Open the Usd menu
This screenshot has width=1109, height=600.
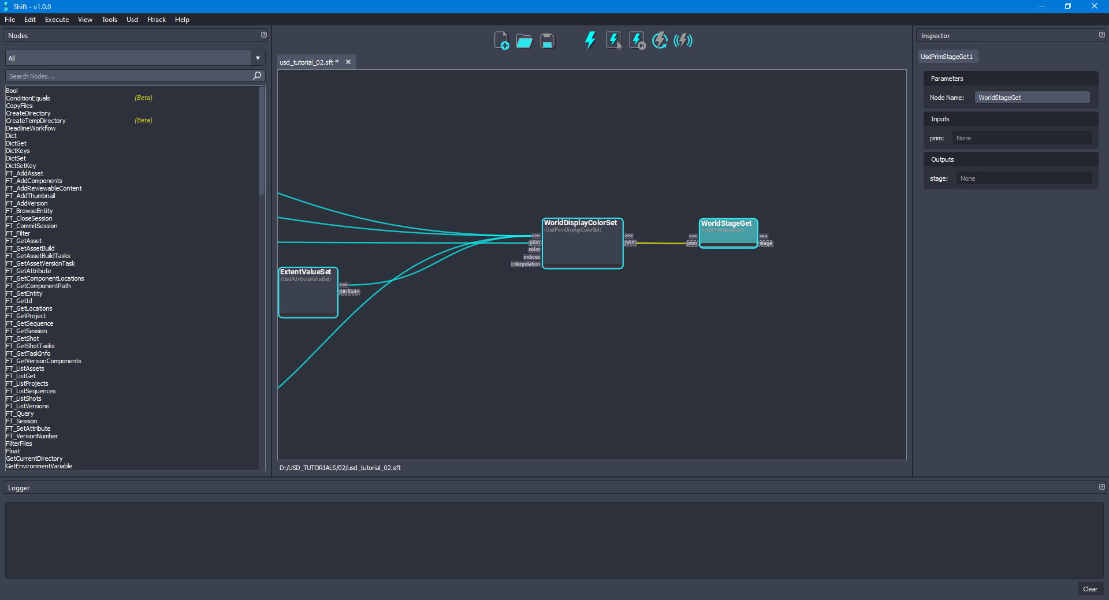[x=132, y=19]
